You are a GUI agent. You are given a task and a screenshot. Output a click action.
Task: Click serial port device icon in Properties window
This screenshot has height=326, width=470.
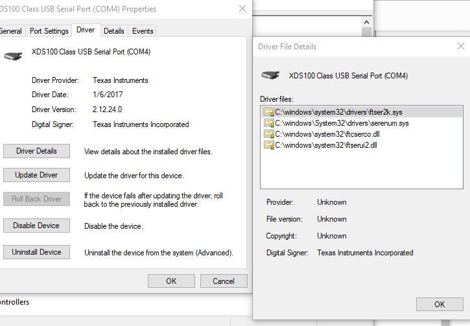pos(13,56)
